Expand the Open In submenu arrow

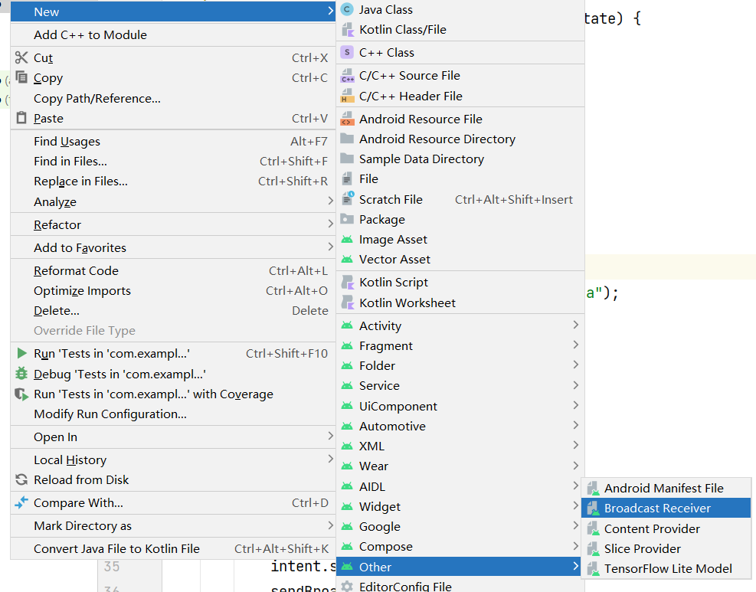click(x=331, y=436)
